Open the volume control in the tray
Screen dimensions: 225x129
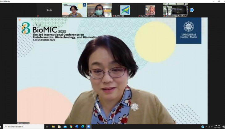[212, 127]
